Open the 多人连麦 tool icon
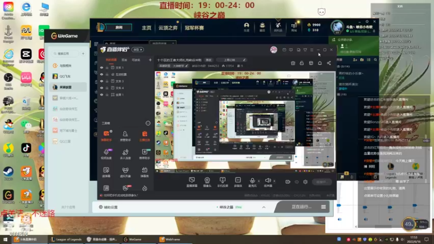434x244 pixels. tap(125, 154)
